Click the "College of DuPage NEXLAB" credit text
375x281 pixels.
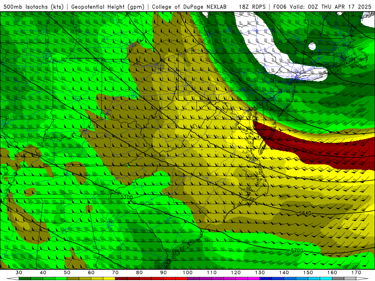pyautogui.click(x=189, y=7)
